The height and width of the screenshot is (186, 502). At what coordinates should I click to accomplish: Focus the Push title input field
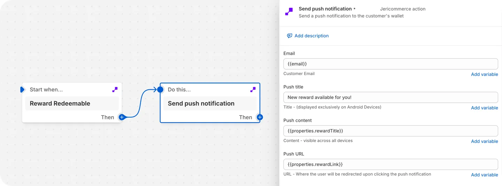(390, 97)
